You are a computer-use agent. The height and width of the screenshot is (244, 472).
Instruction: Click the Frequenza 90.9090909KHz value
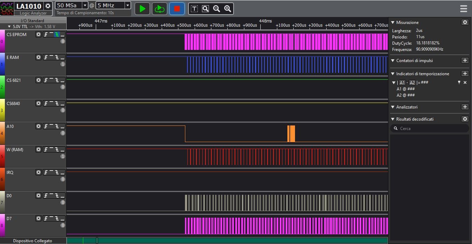tap(430, 49)
